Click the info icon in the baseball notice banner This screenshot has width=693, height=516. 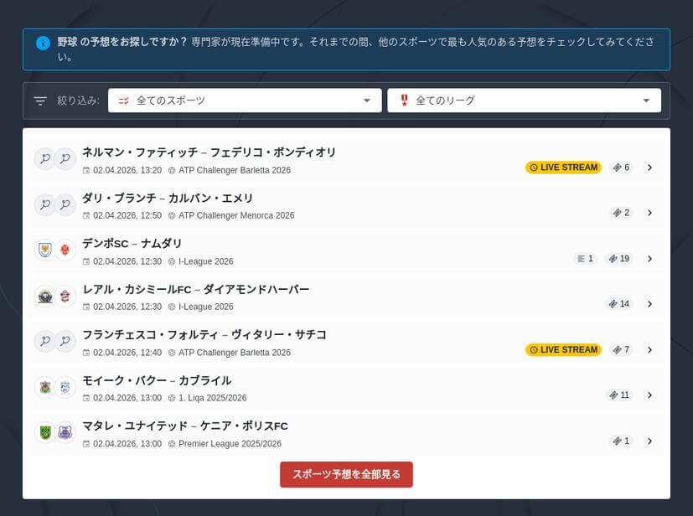(x=43, y=43)
